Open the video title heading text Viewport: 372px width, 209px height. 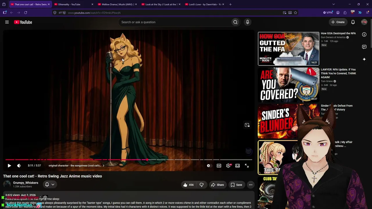(53, 176)
